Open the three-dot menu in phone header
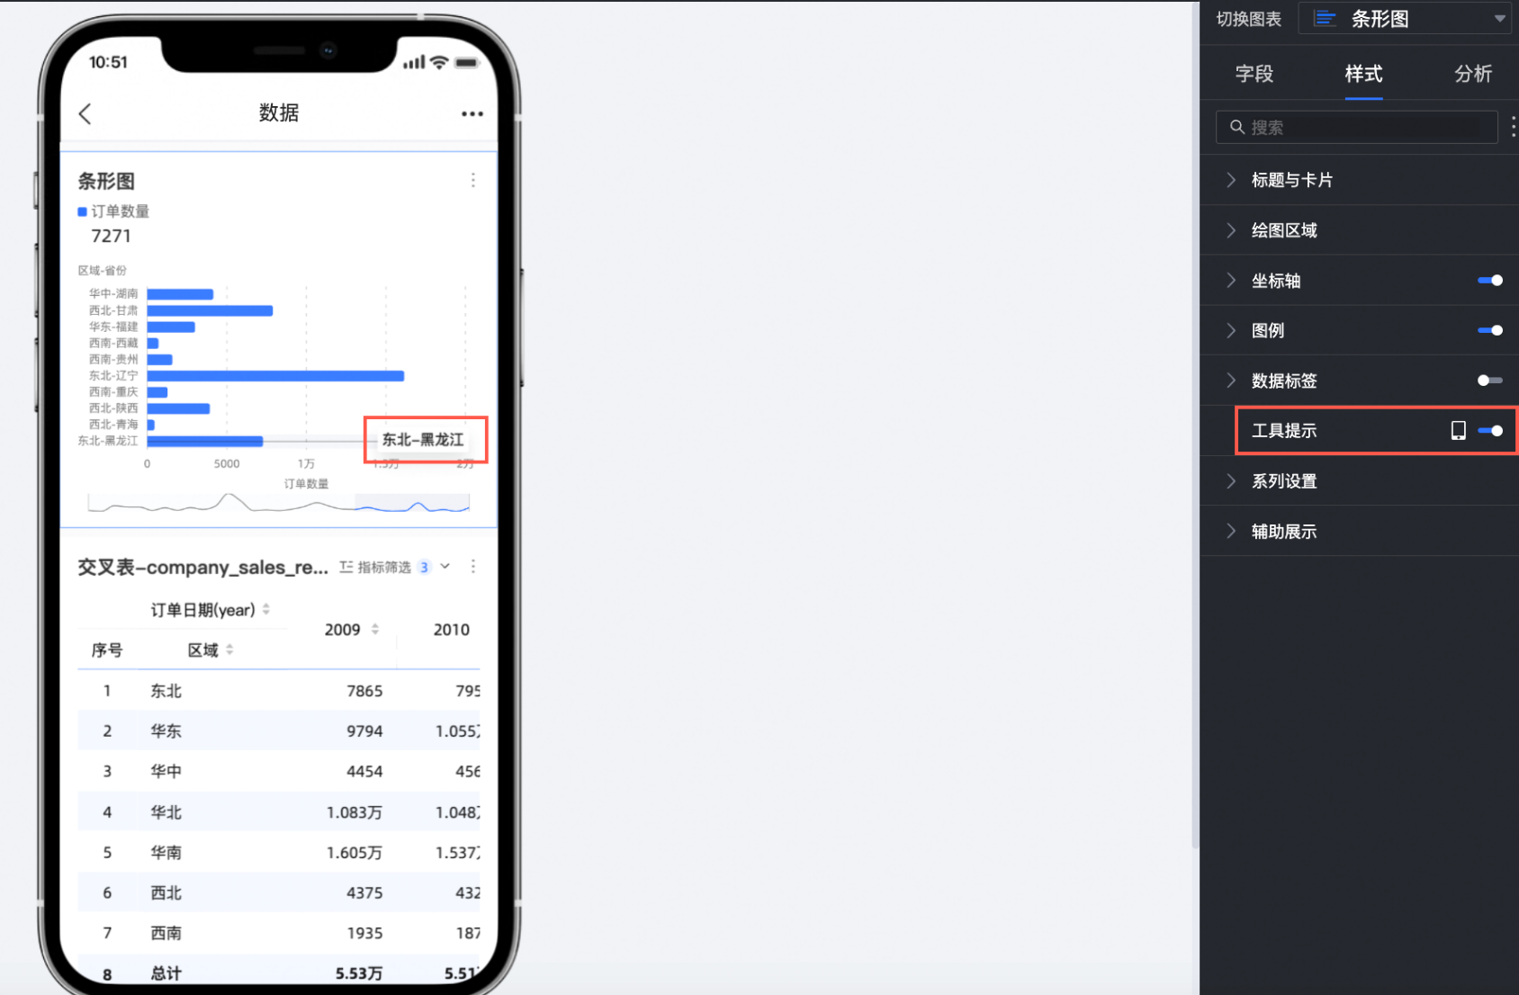Image resolution: width=1519 pixels, height=995 pixels. (472, 114)
